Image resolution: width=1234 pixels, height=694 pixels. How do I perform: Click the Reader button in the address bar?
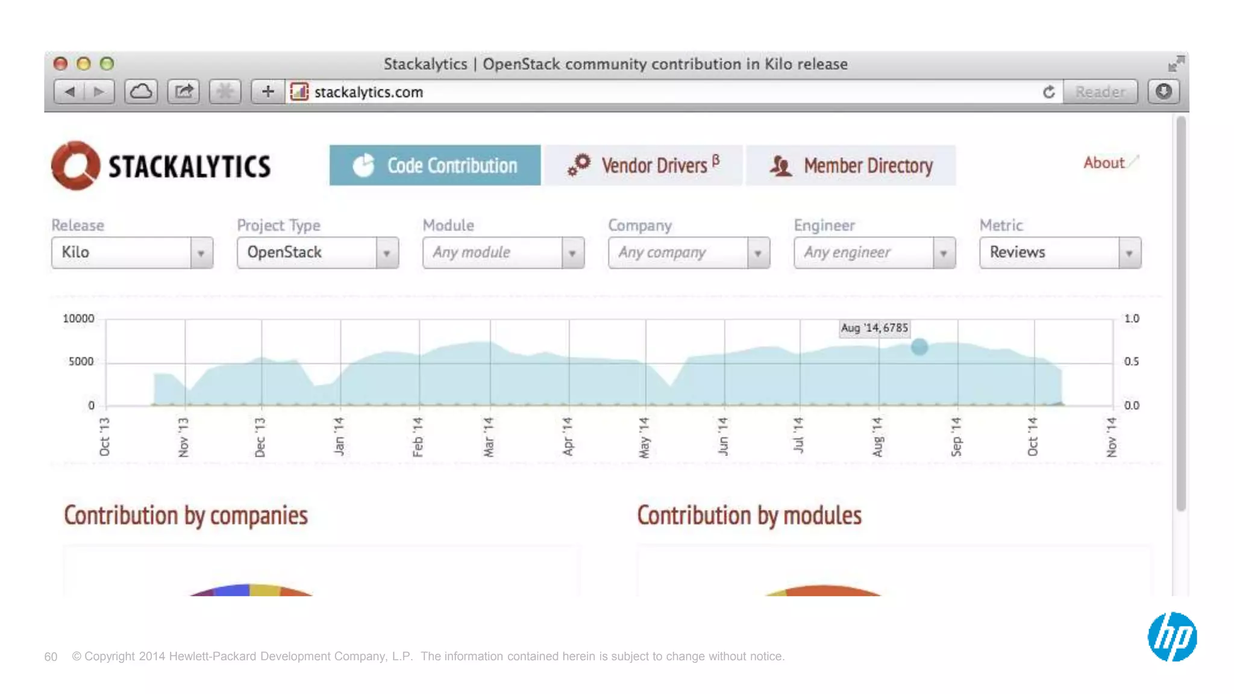coord(1100,92)
